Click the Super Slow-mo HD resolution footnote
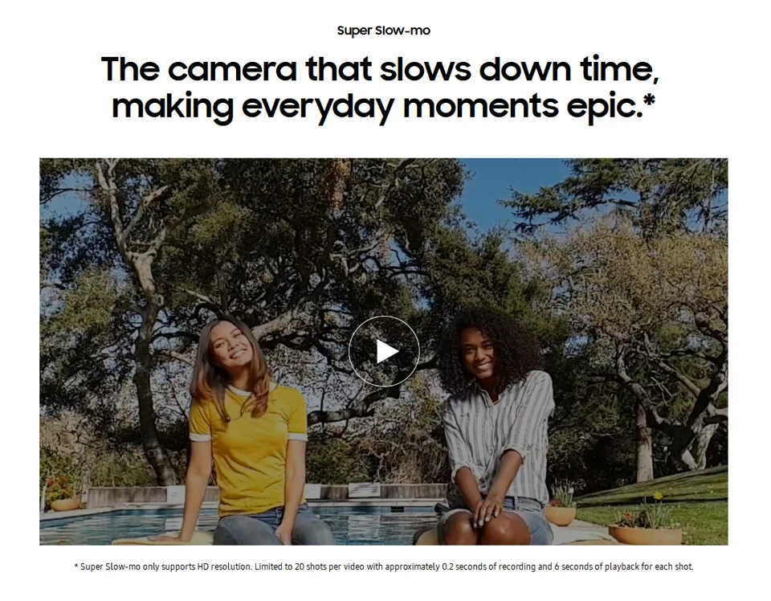Image resolution: width=771 pixels, height=601 pixels. pos(384,566)
